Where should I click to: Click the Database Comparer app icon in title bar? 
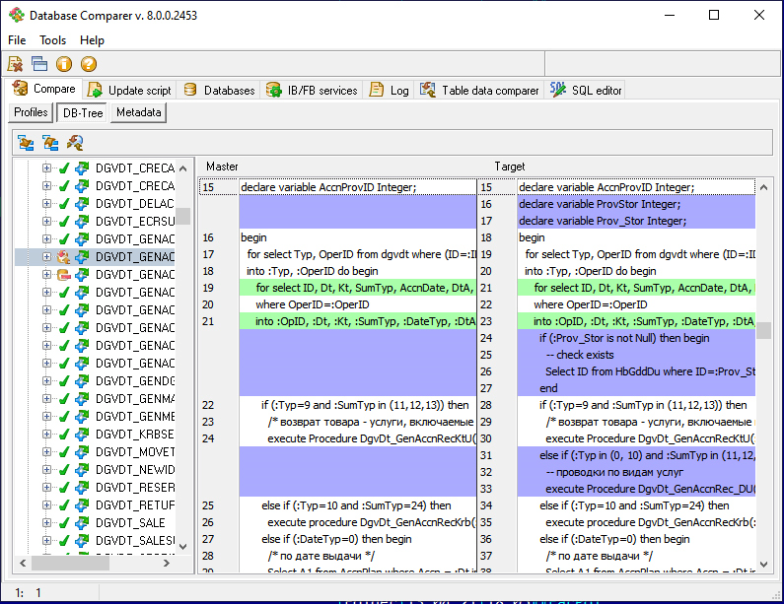(17, 15)
